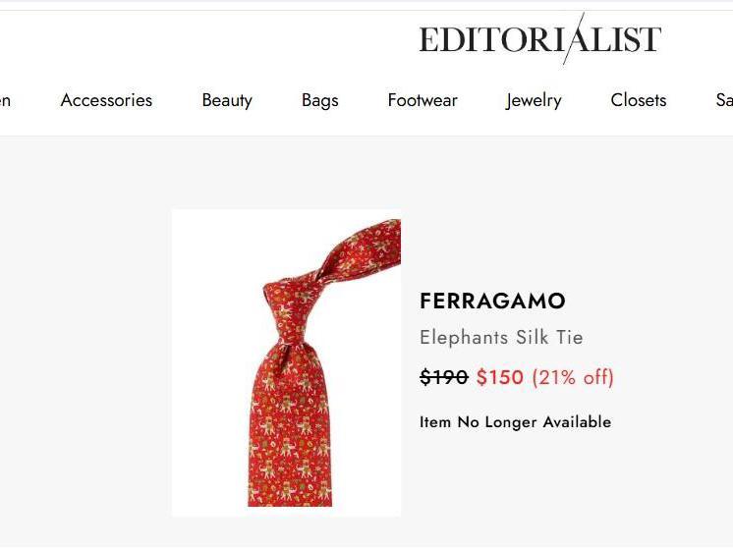The height and width of the screenshot is (550, 733).
Task: Click the cut-off nav item left of Accessories
Action: [x=5, y=100]
